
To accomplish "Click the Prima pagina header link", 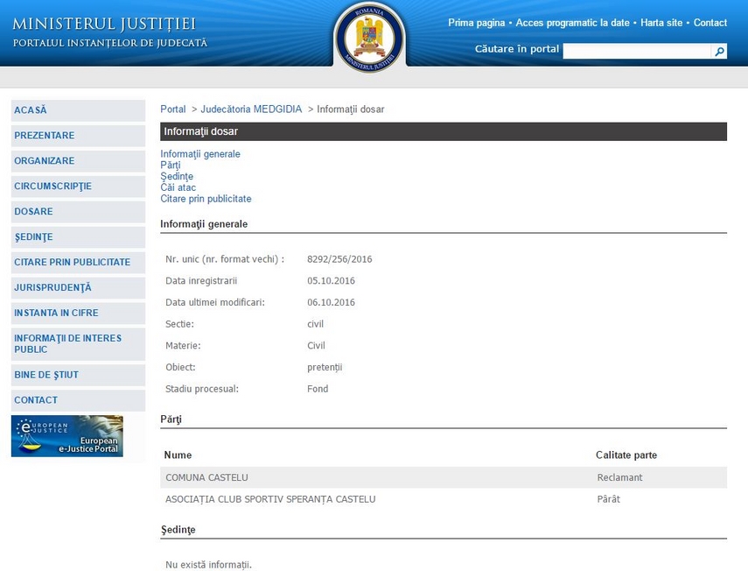I will [x=477, y=23].
